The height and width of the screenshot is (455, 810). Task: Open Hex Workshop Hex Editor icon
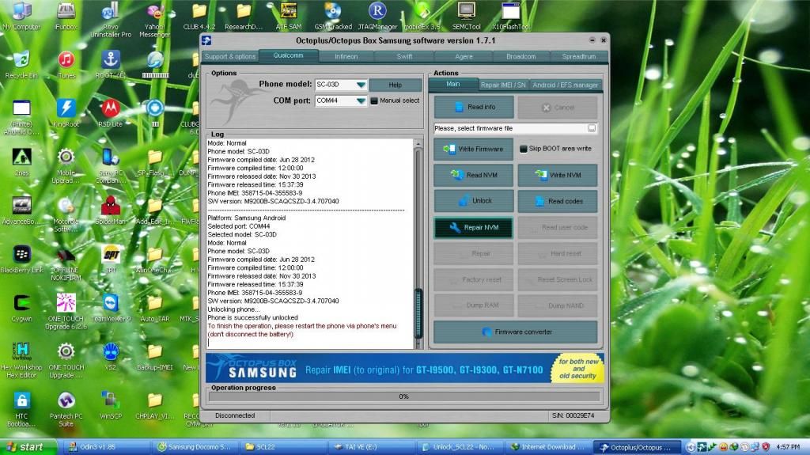pos(21,360)
